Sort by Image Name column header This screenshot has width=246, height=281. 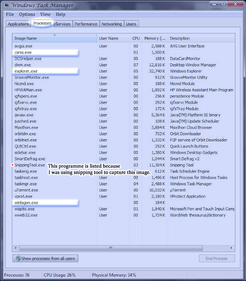tap(55, 38)
